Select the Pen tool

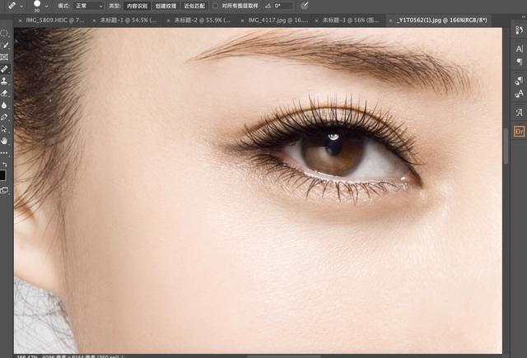(4, 117)
